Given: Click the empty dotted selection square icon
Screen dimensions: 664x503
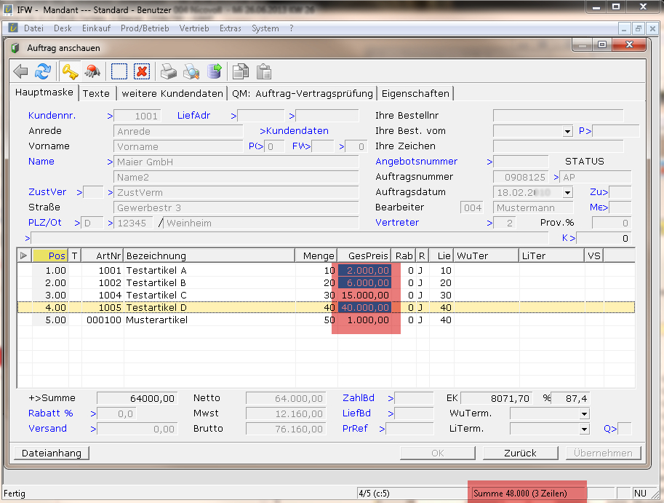Looking at the screenshot, I should click(x=119, y=71).
